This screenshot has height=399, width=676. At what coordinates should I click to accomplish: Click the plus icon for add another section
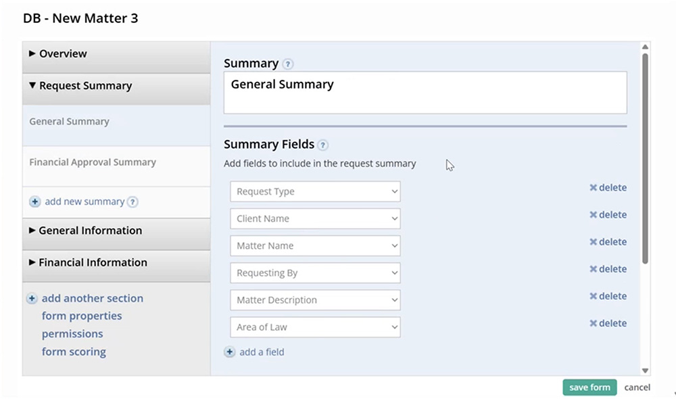coord(32,298)
